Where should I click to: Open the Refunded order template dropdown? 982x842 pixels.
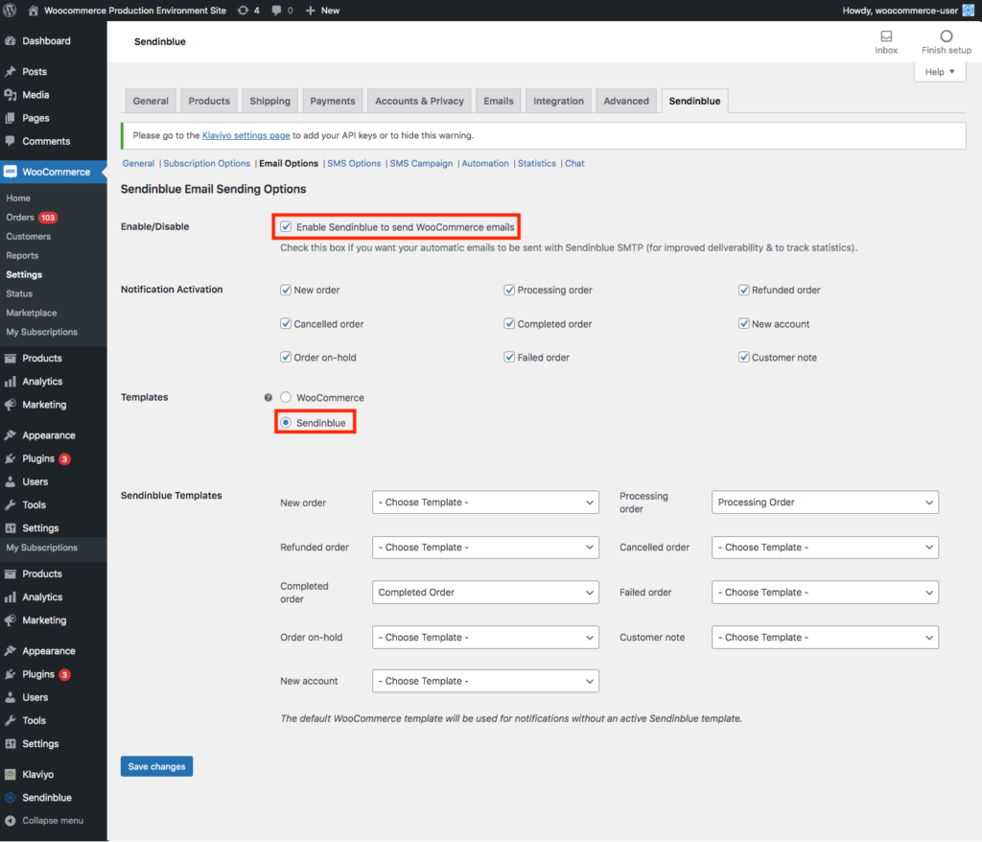click(x=485, y=548)
